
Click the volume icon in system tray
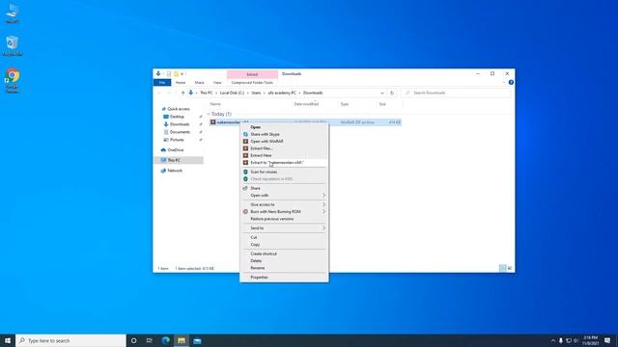pyautogui.click(x=576, y=340)
